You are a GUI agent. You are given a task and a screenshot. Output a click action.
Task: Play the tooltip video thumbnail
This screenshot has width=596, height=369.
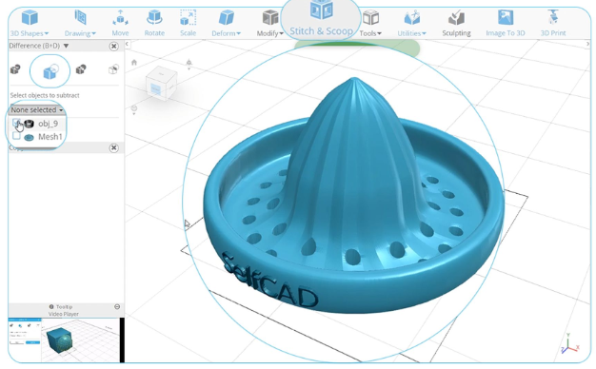(x=64, y=340)
